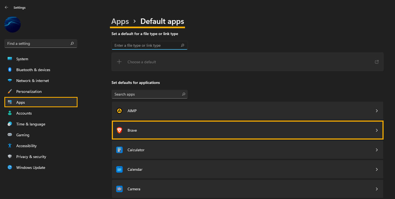
Task: Open AIMP default settings
Action: (x=248, y=111)
